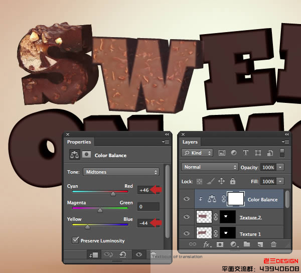
Task: Open the Normal blend mode dropdown
Action: tap(210, 167)
